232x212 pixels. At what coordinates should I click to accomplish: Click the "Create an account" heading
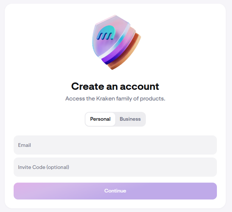pos(115,86)
